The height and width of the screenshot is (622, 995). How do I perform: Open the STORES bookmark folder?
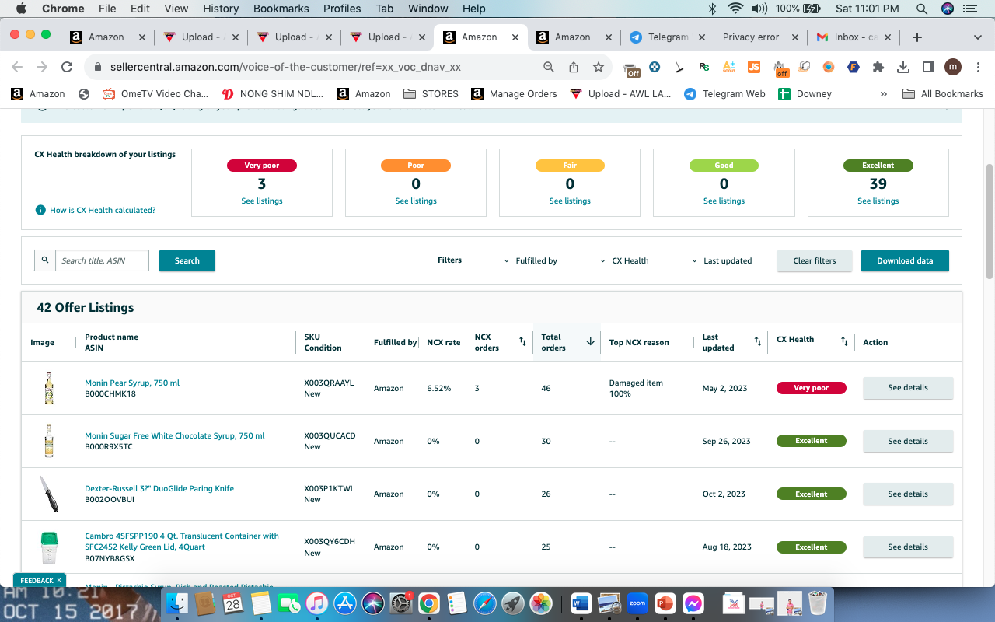(x=431, y=94)
